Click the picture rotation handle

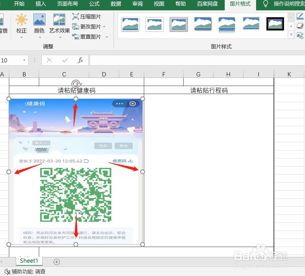click(x=76, y=84)
